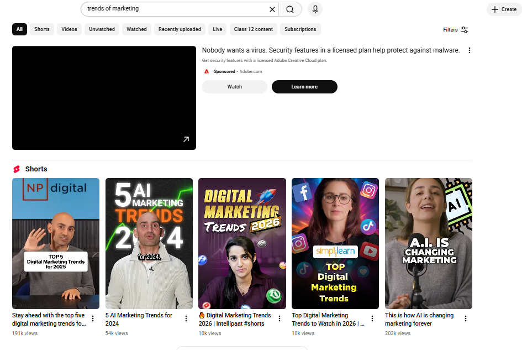This screenshot has height=350, width=522.
Task: Click title 'This is how AI is changing marketing'
Action: (419, 320)
